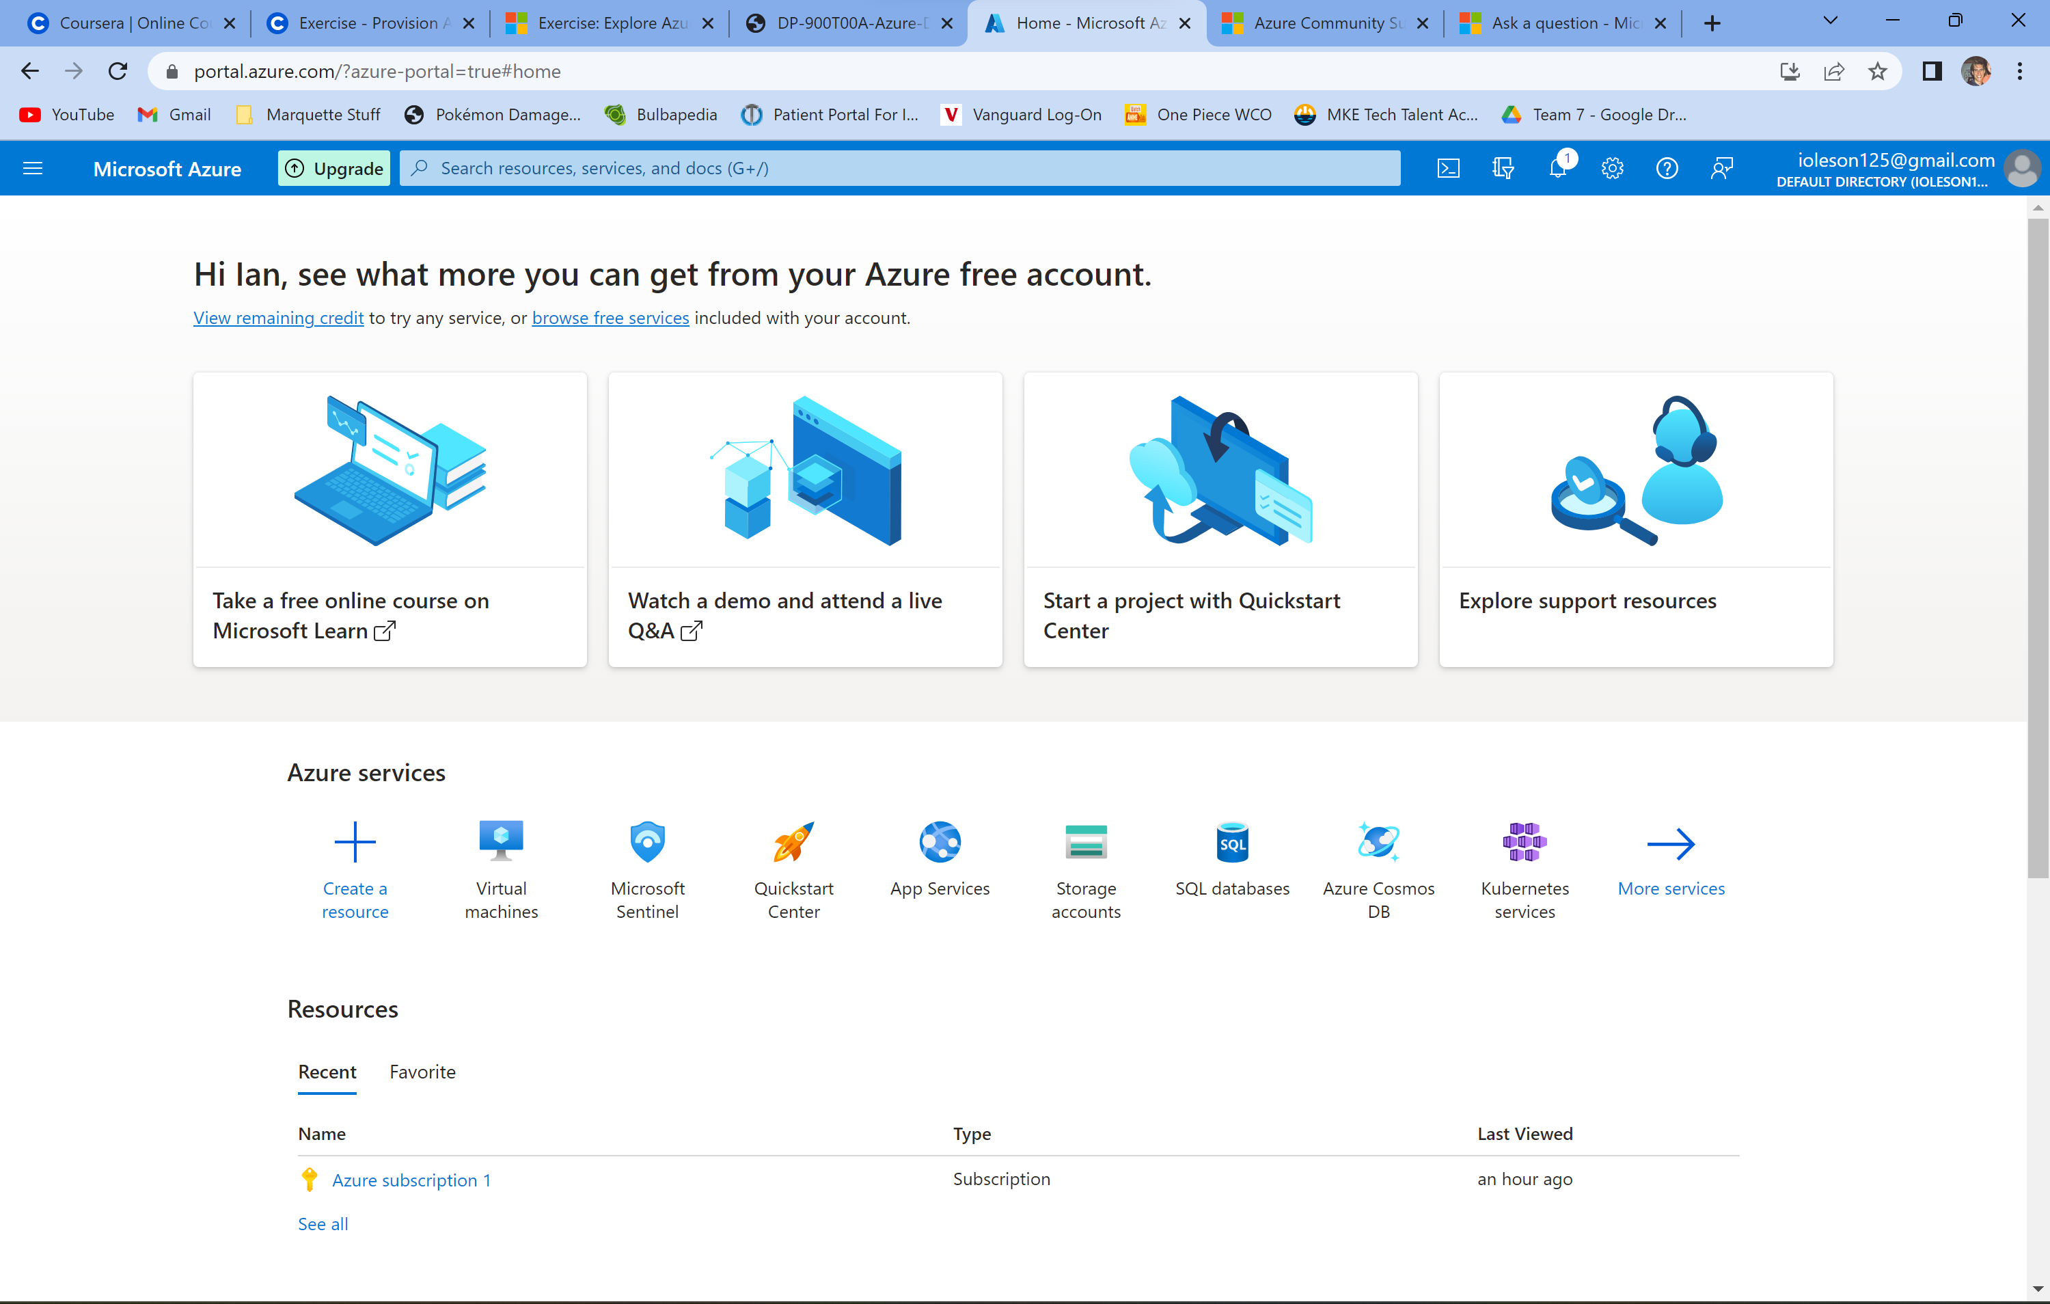Click the Chrome profile picture
The image size is (2050, 1304).
1976,72
